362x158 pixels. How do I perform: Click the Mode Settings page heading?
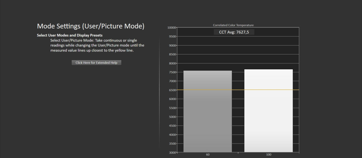tap(90, 26)
